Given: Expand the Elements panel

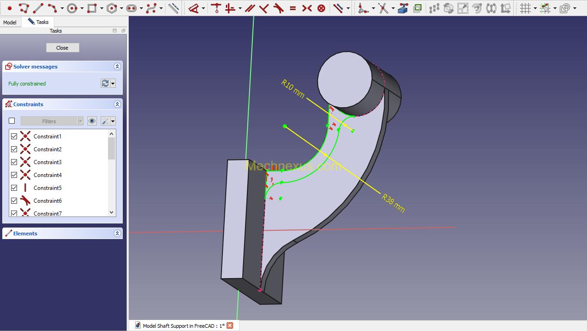Looking at the screenshot, I should pos(117,234).
